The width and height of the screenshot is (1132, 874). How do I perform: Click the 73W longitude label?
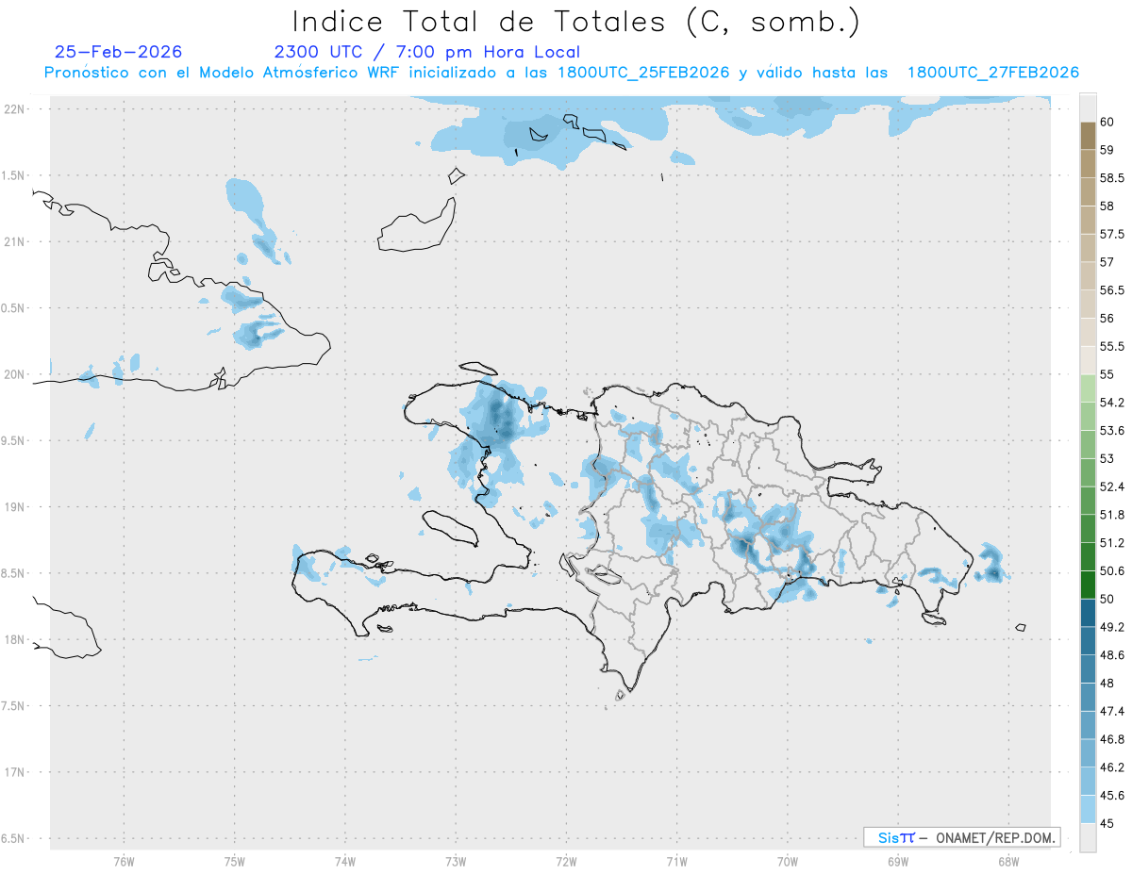click(x=456, y=861)
